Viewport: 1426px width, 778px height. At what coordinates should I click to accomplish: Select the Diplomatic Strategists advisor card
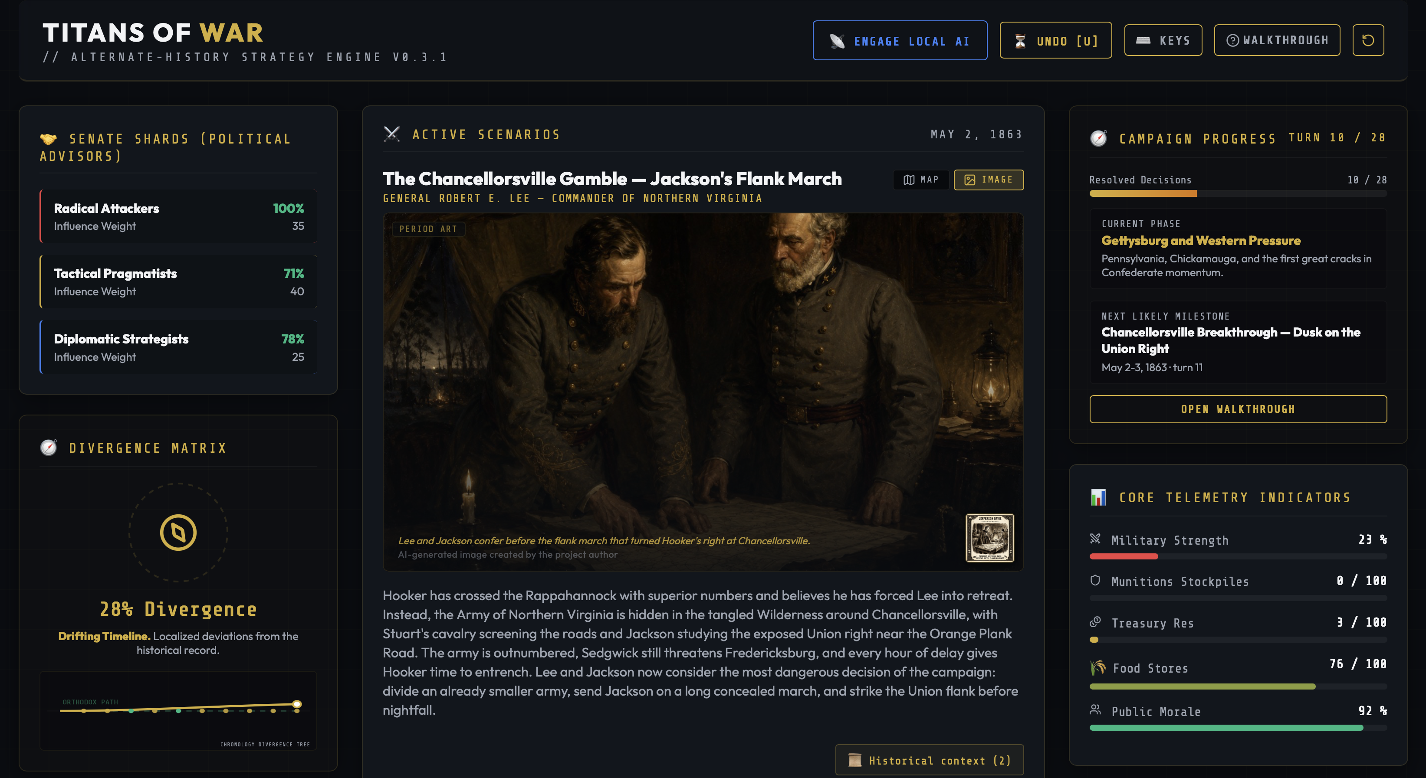178,347
